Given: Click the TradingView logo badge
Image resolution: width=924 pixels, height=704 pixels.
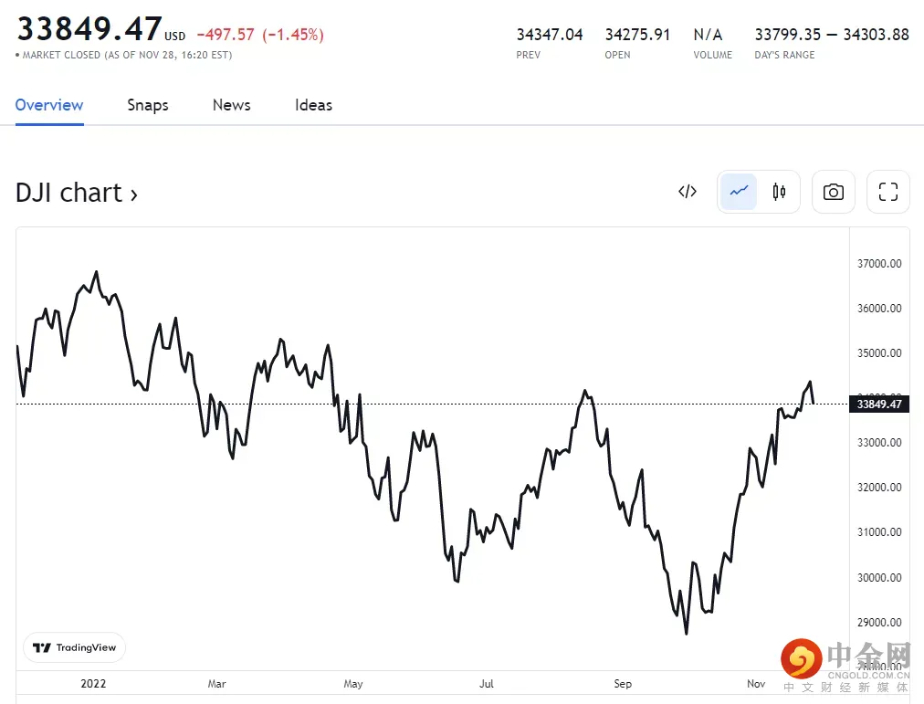Looking at the screenshot, I should click(x=75, y=647).
